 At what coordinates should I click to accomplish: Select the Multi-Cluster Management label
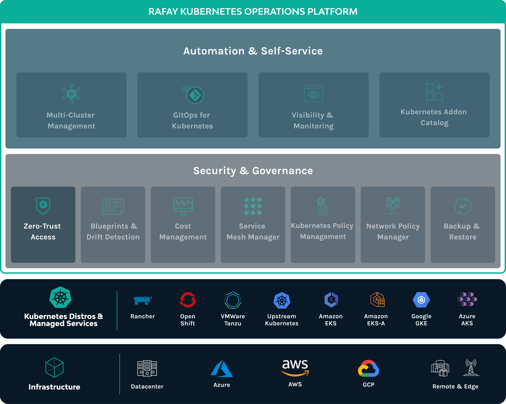tap(71, 121)
